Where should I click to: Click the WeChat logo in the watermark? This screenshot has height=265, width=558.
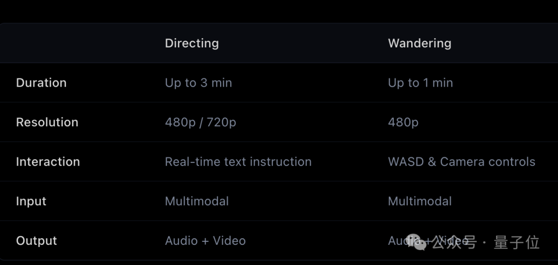click(416, 241)
